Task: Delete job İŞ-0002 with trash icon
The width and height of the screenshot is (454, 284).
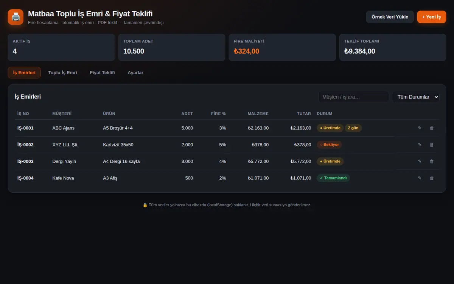Action: 432,145
